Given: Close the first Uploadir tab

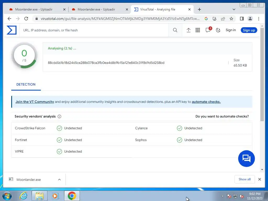Looking at the screenshot, I should 64,9.
